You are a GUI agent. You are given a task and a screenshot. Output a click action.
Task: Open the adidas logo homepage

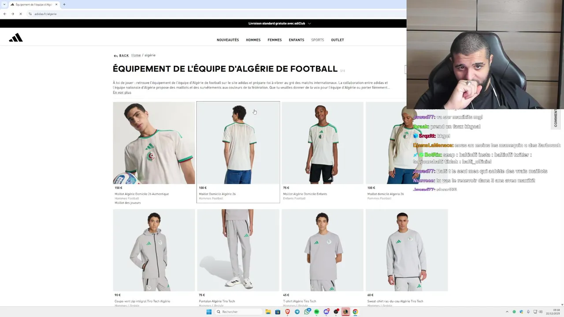[16, 38]
